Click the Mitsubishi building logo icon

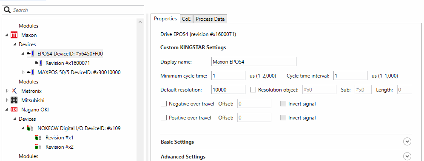tap(14, 100)
